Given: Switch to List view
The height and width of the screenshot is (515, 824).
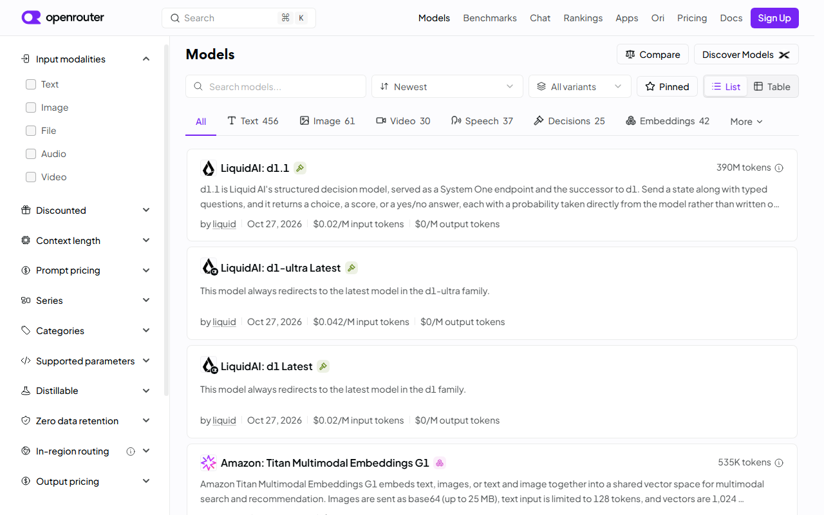Looking at the screenshot, I should pos(726,87).
